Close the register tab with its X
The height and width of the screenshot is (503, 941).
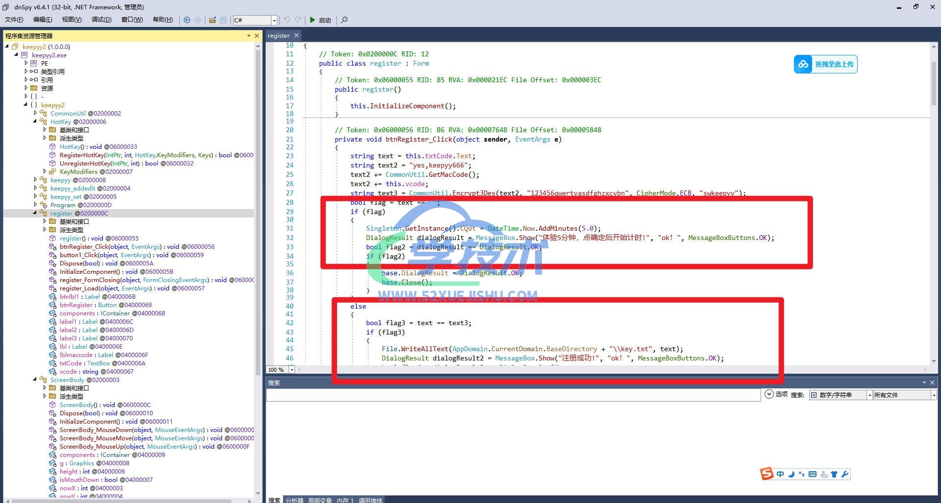[x=296, y=35]
